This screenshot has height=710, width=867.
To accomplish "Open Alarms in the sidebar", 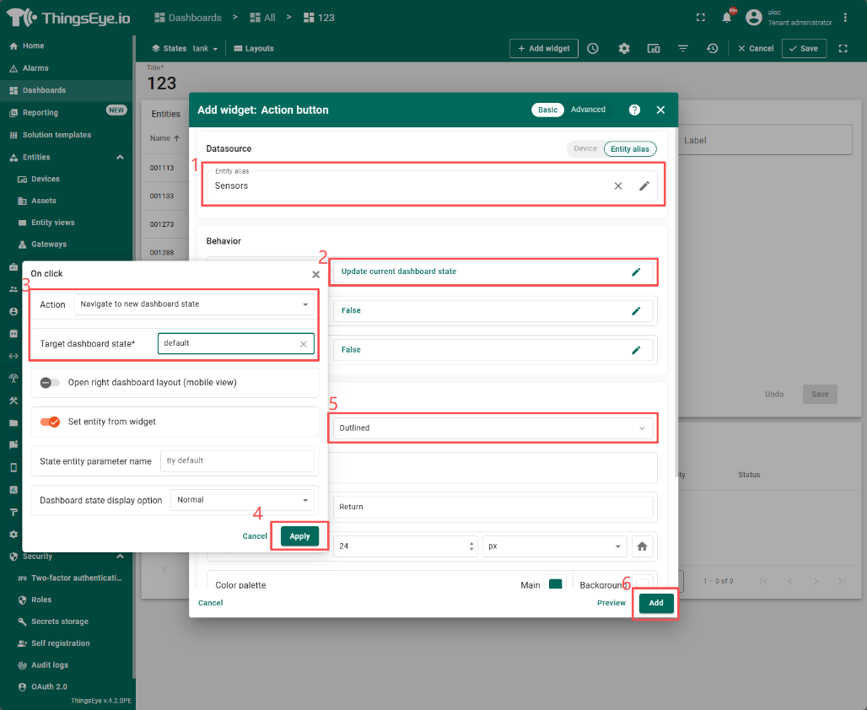I will click(35, 68).
